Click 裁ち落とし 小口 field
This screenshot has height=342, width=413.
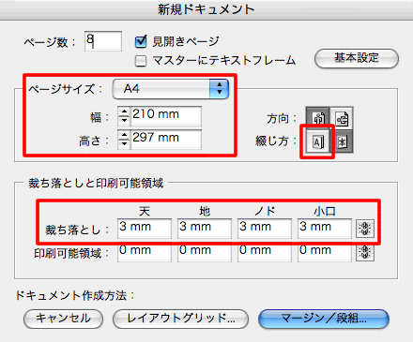point(325,229)
